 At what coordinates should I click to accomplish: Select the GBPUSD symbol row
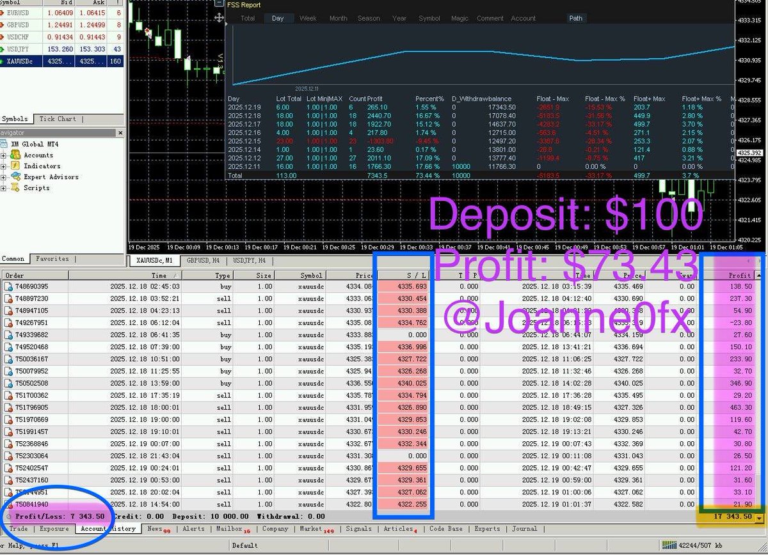tap(62, 25)
